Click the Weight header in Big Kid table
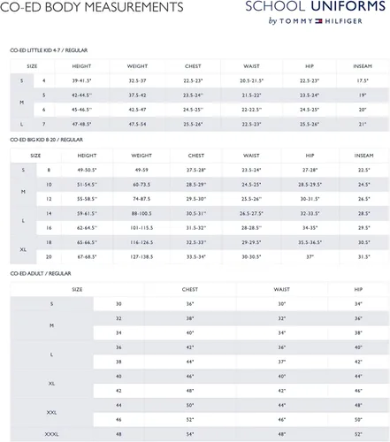 [x=141, y=156]
